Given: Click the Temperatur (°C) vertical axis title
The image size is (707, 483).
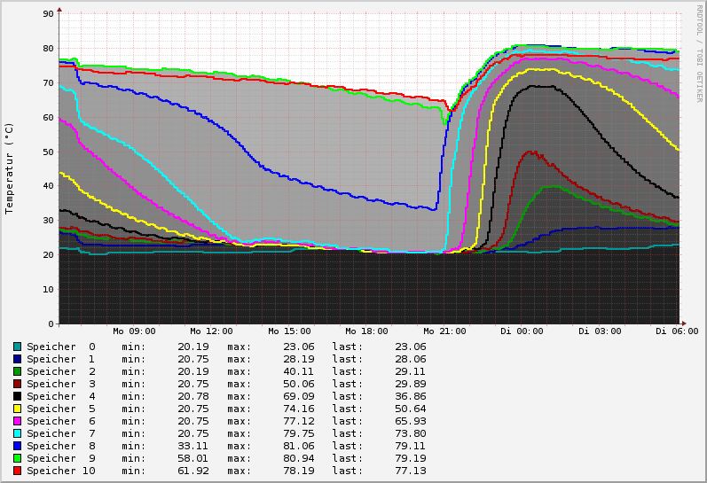Looking at the screenshot, I should 10,168.
